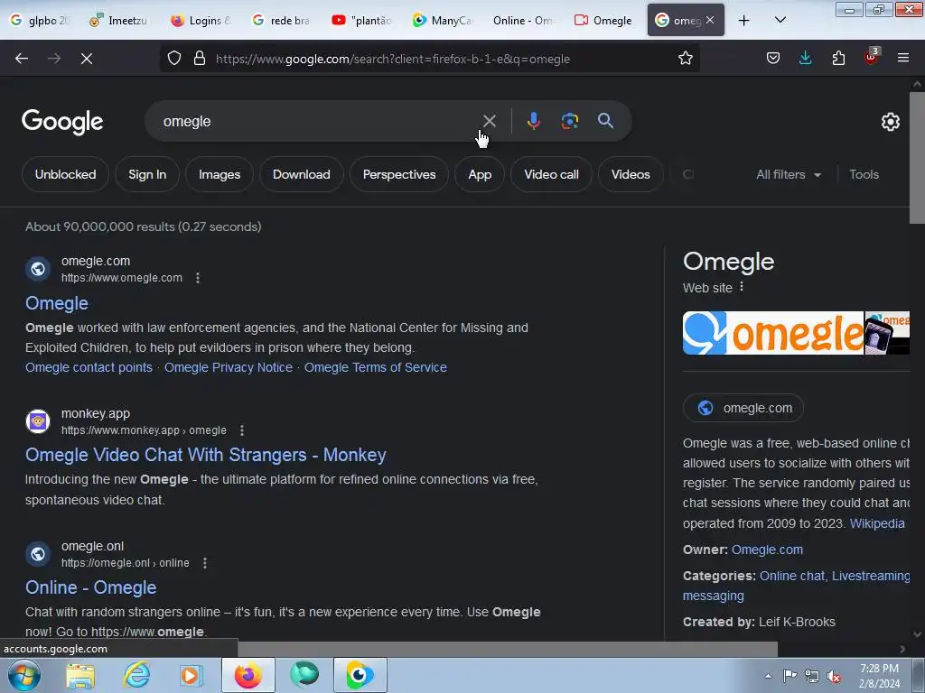The height and width of the screenshot is (693, 925).
Task: Close the active omegle search tab
Action: pyautogui.click(x=710, y=20)
